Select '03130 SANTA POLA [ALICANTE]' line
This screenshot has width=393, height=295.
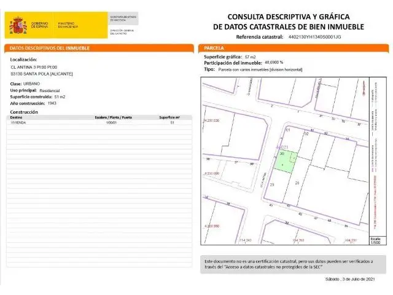[42, 74]
